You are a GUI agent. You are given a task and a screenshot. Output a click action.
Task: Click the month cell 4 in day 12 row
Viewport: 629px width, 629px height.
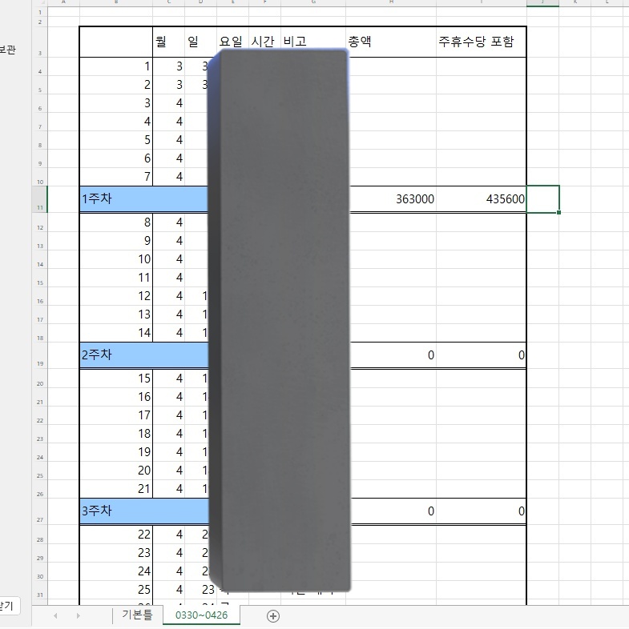tap(169, 296)
